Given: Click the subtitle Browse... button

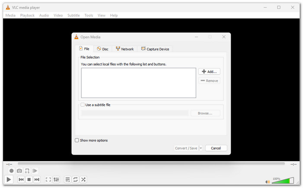Looking at the screenshot, I should [205, 113].
